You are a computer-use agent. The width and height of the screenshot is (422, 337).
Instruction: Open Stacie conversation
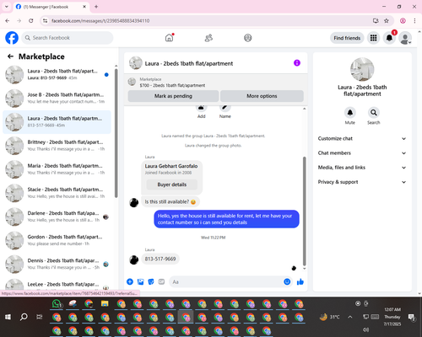click(57, 193)
